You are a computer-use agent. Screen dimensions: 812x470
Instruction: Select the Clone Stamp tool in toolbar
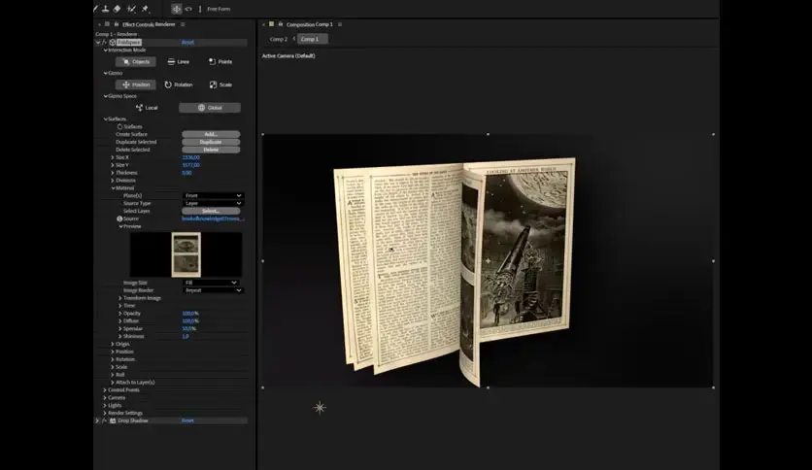(x=106, y=9)
